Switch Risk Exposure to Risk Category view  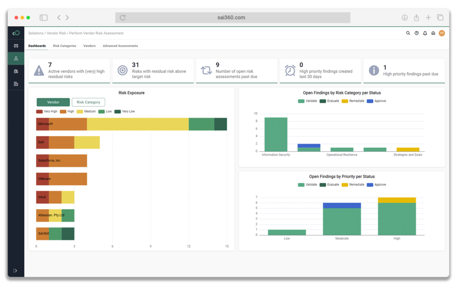[x=88, y=102]
